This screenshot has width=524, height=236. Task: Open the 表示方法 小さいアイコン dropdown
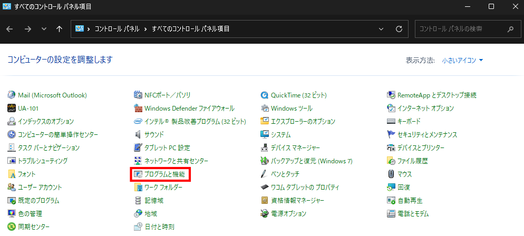462,61
